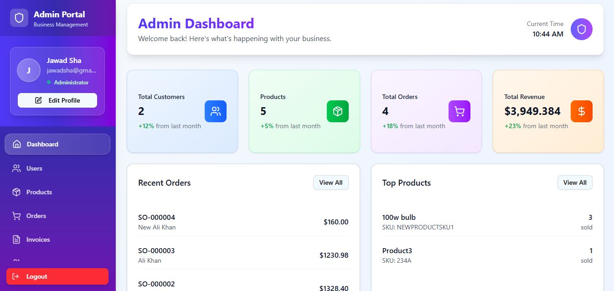Viewport: 614px width, 291px height.
Task: Click the green package icon on Products card
Action: 337,111
